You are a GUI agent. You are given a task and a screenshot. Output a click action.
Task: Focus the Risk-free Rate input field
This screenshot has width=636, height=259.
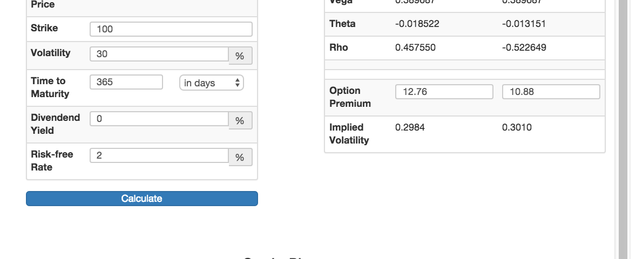(x=159, y=155)
